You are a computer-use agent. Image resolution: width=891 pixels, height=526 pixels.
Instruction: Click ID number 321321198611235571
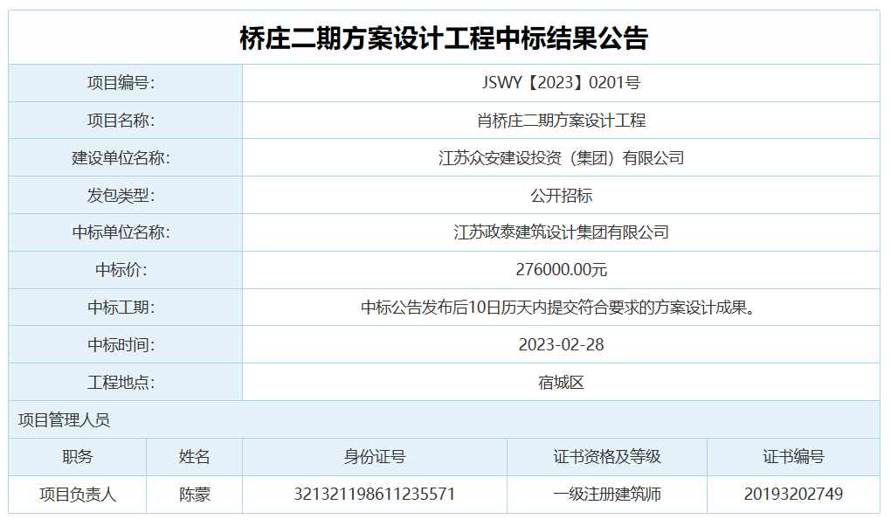click(375, 495)
